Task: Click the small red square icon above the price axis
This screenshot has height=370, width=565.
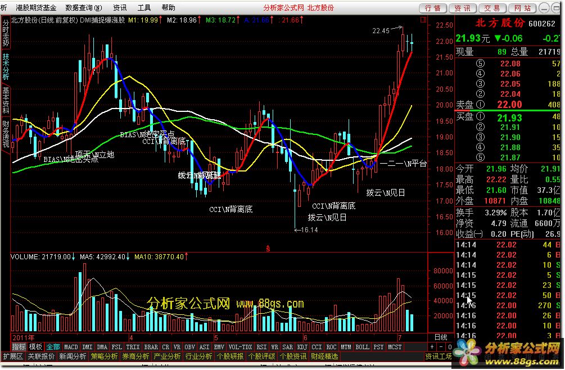Action: point(423,20)
